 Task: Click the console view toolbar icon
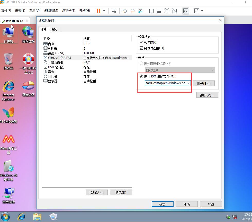186,11
